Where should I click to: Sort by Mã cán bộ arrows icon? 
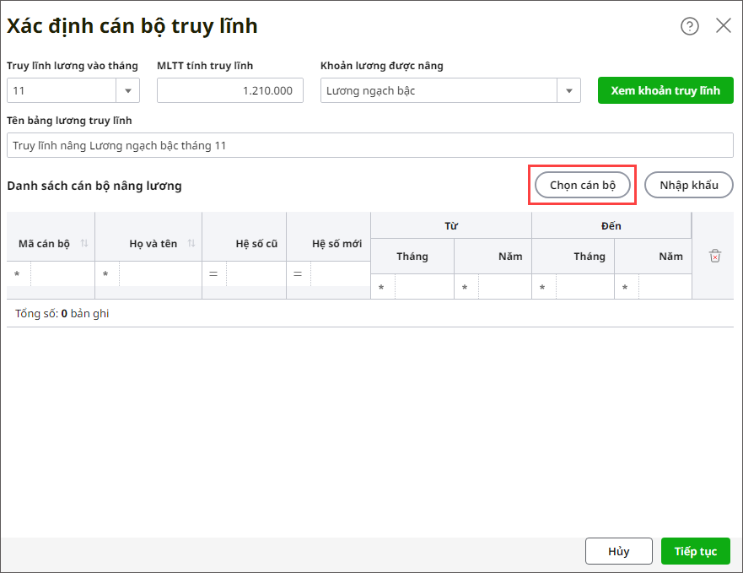click(84, 243)
